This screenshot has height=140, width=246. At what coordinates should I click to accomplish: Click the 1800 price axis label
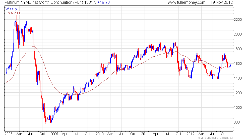tap(238, 49)
